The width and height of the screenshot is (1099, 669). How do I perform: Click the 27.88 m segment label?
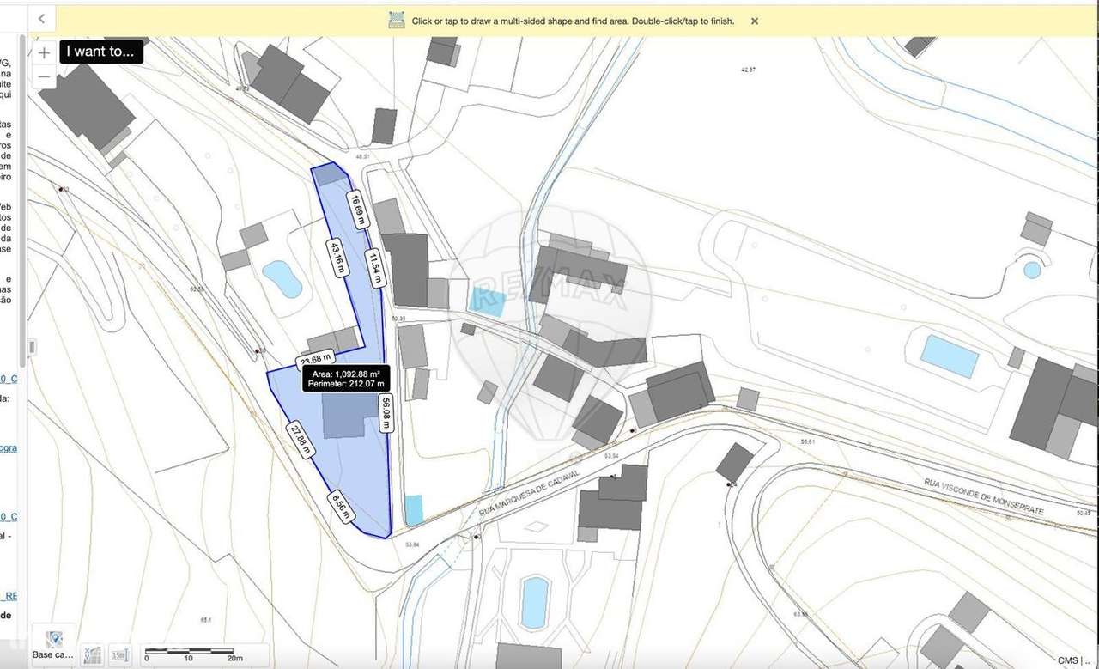(301, 440)
